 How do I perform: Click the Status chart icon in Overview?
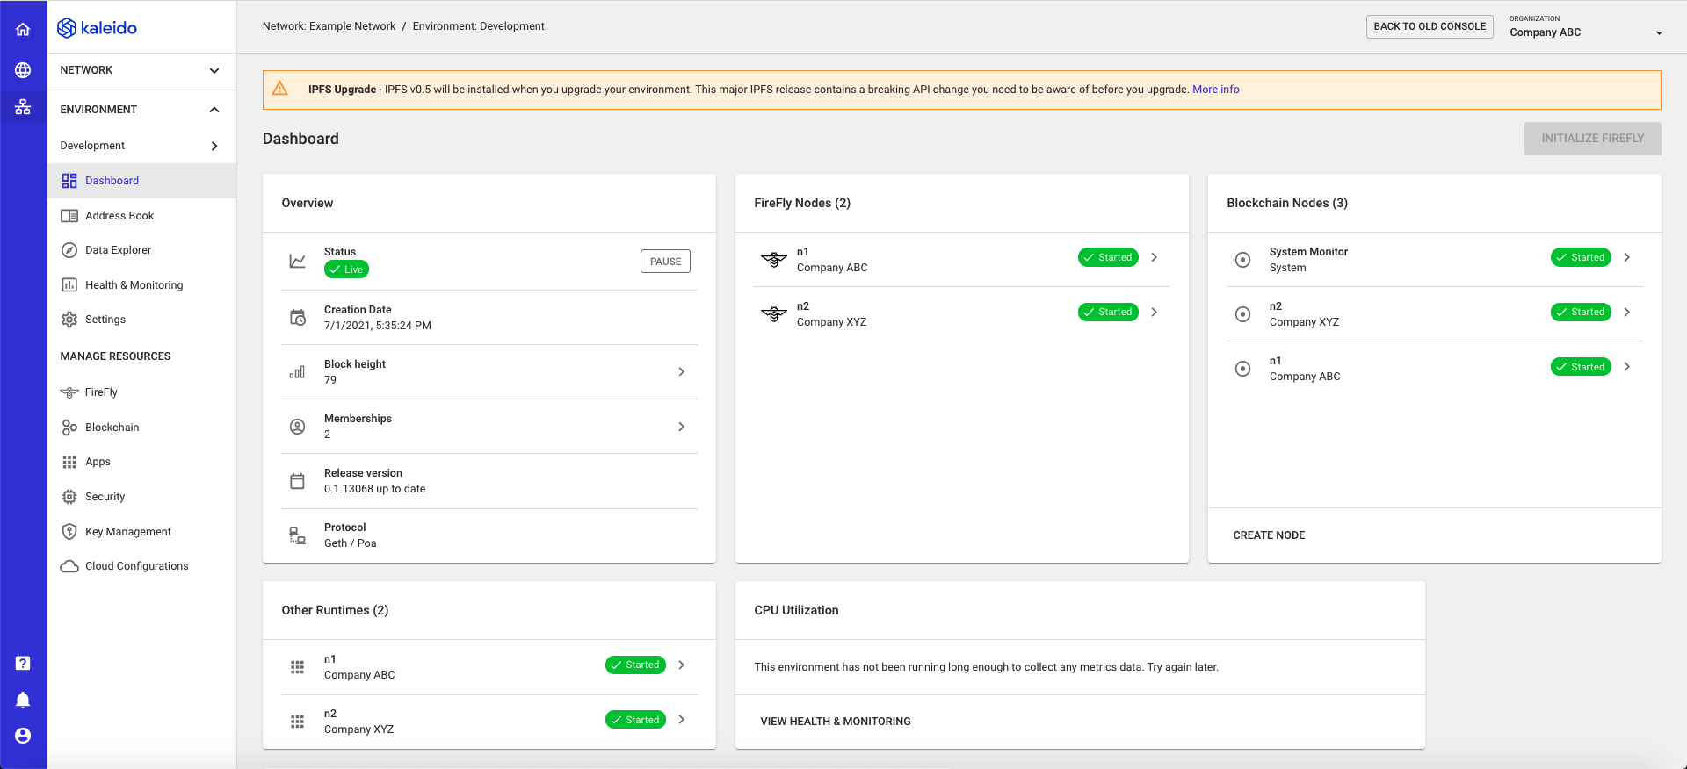(x=298, y=261)
